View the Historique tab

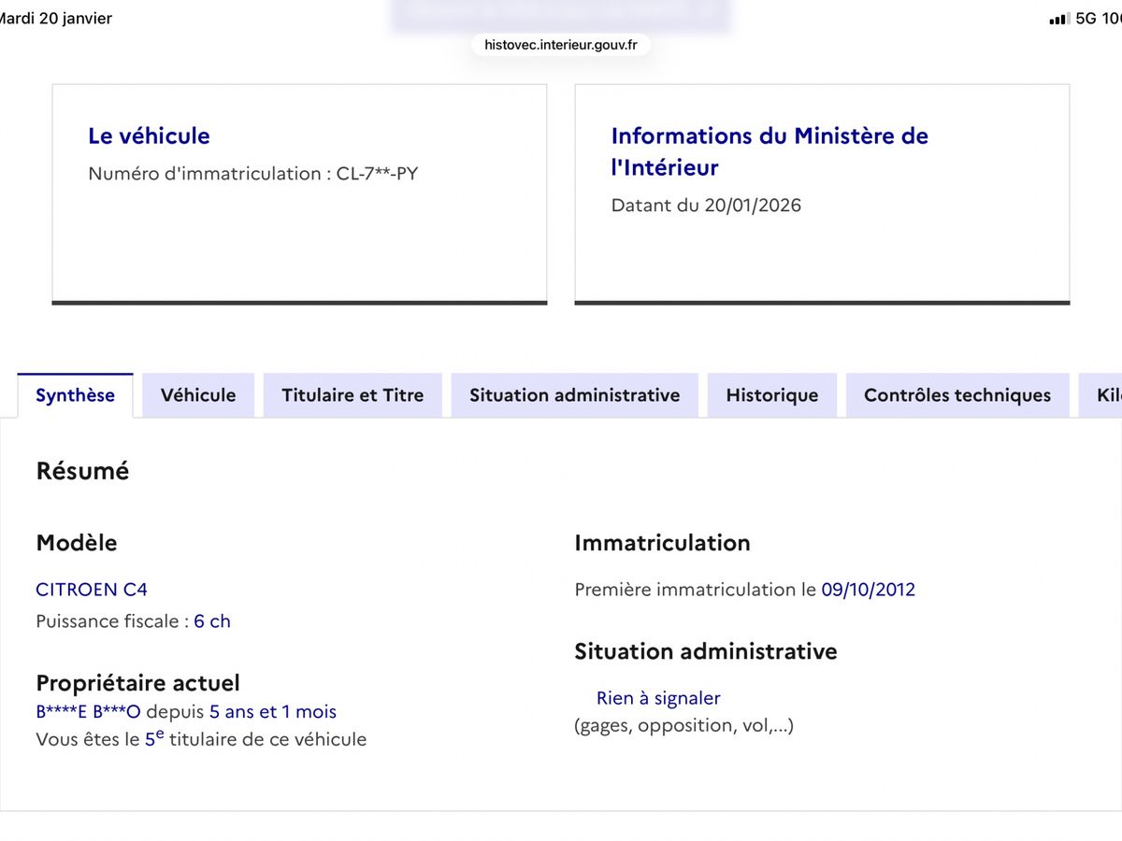(771, 394)
